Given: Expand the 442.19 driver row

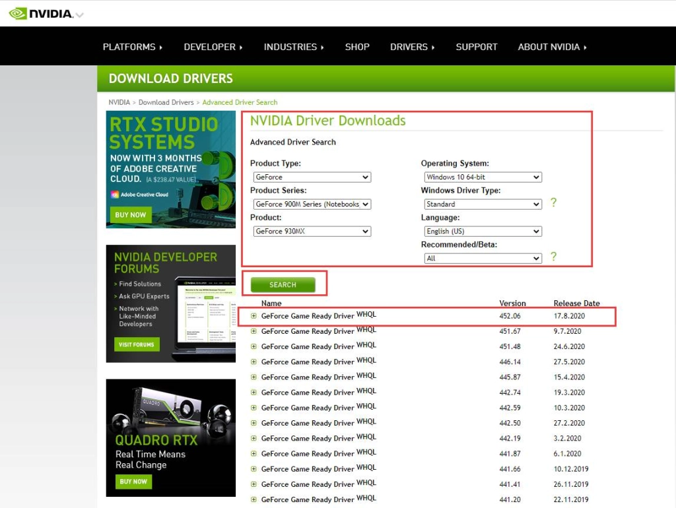Looking at the screenshot, I should [x=253, y=438].
